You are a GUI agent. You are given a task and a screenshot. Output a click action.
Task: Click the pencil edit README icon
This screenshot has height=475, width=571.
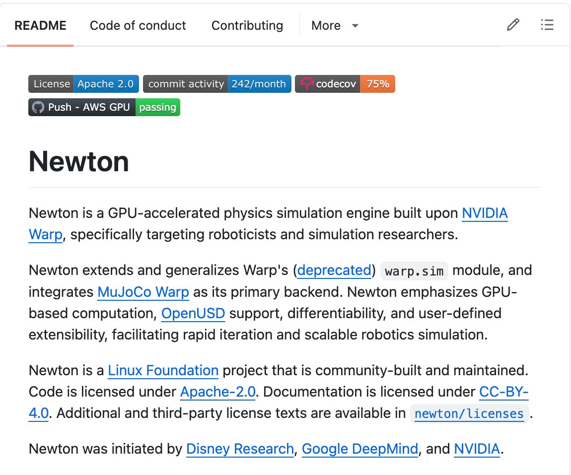coord(513,25)
